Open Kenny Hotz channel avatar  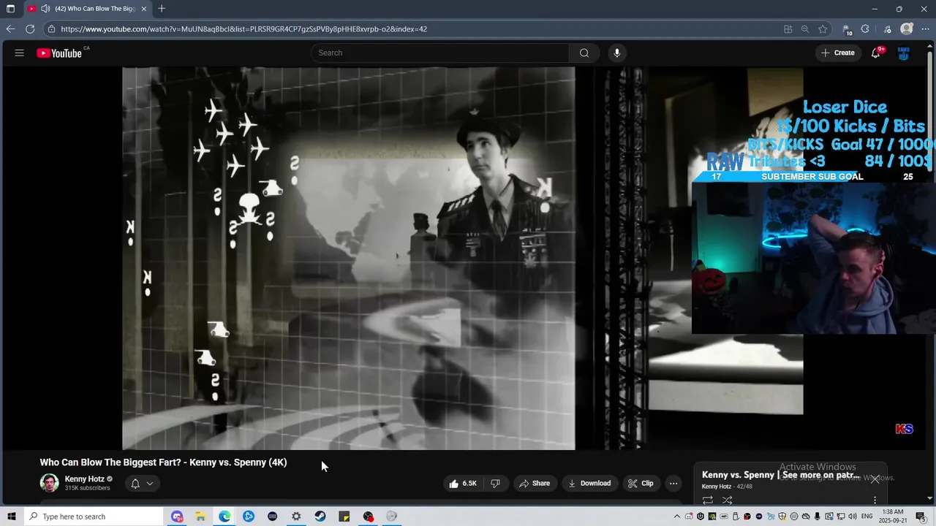tap(49, 483)
